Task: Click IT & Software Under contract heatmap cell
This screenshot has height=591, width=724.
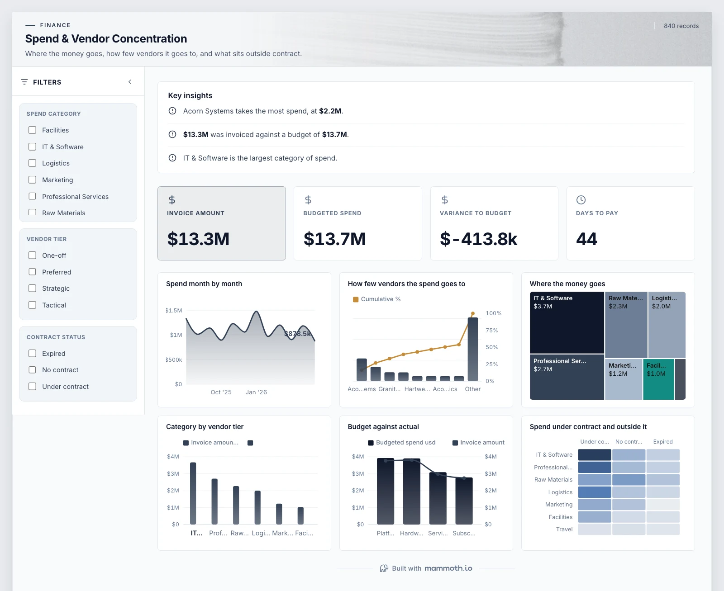Action: click(x=595, y=455)
